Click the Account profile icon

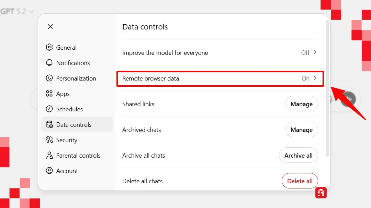49,171
